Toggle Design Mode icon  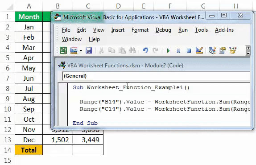tap(199, 50)
